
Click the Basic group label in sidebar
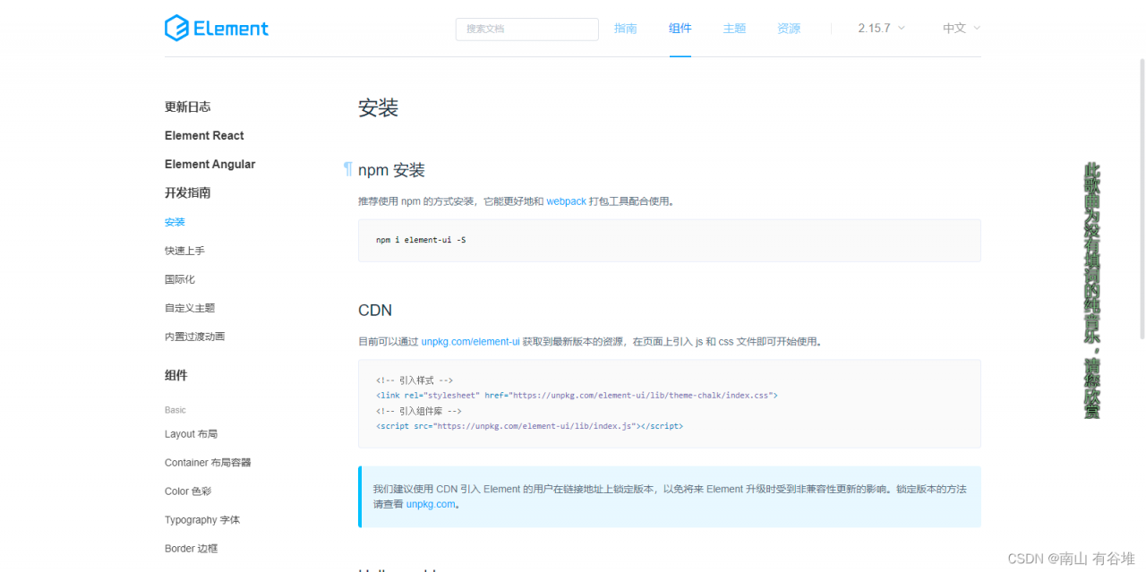(175, 410)
